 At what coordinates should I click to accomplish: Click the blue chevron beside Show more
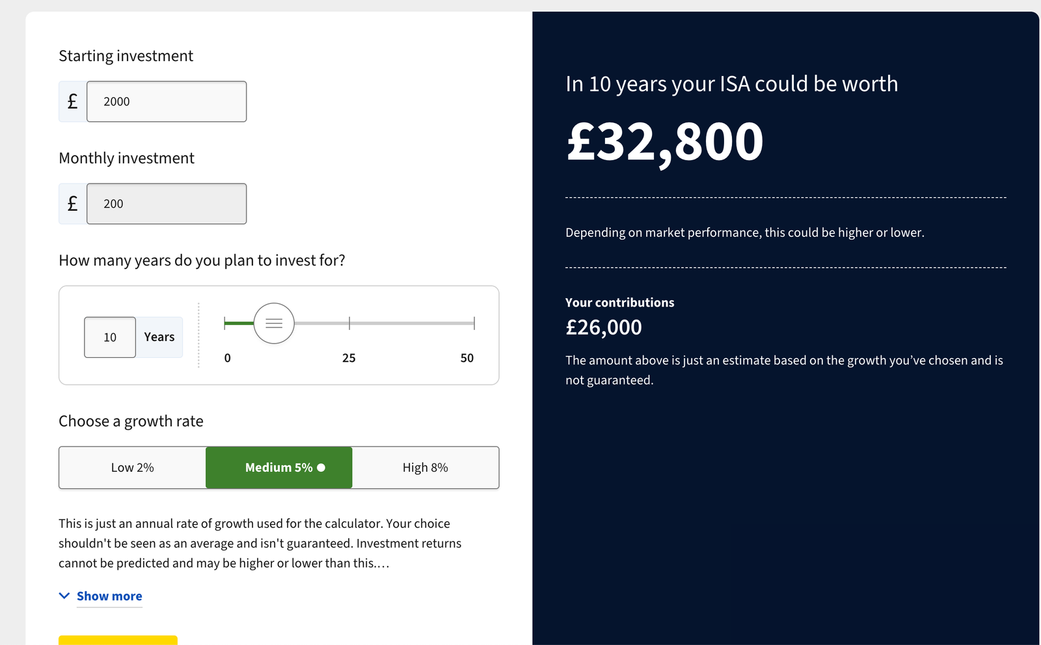click(64, 595)
